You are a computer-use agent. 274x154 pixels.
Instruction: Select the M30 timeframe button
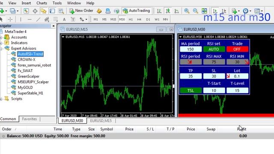122,19
